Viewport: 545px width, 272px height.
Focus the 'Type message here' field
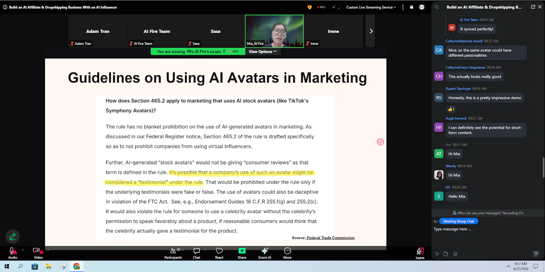tap(484, 229)
